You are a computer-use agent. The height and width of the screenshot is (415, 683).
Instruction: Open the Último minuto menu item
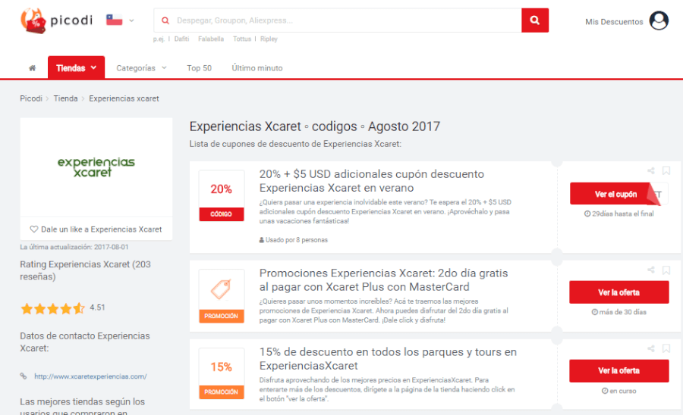click(257, 68)
